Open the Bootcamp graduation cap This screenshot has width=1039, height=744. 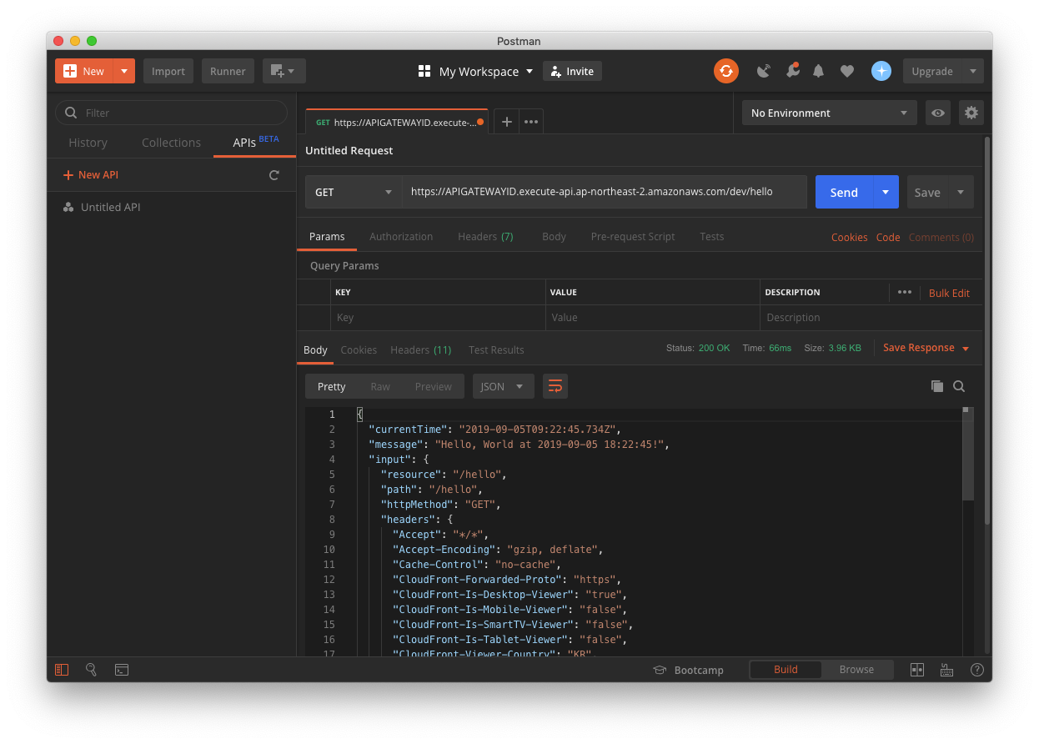(x=660, y=670)
